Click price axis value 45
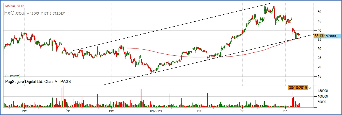The height and width of the screenshot is (115, 342). 319,21
